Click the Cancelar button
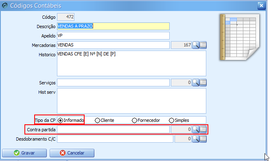Screen dimensions: 271x161 tap(72, 153)
